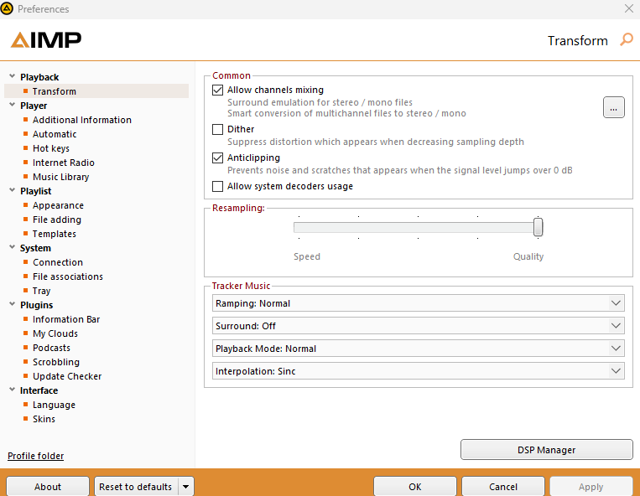
Task: Open the DSP Manager
Action: click(547, 450)
